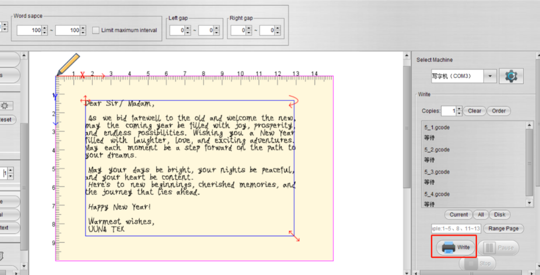The image size is (540, 275).
Task: Click the Order button
Action: pos(499,111)
